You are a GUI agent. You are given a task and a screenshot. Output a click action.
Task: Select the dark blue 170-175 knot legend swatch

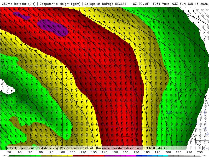coord(139,156)
